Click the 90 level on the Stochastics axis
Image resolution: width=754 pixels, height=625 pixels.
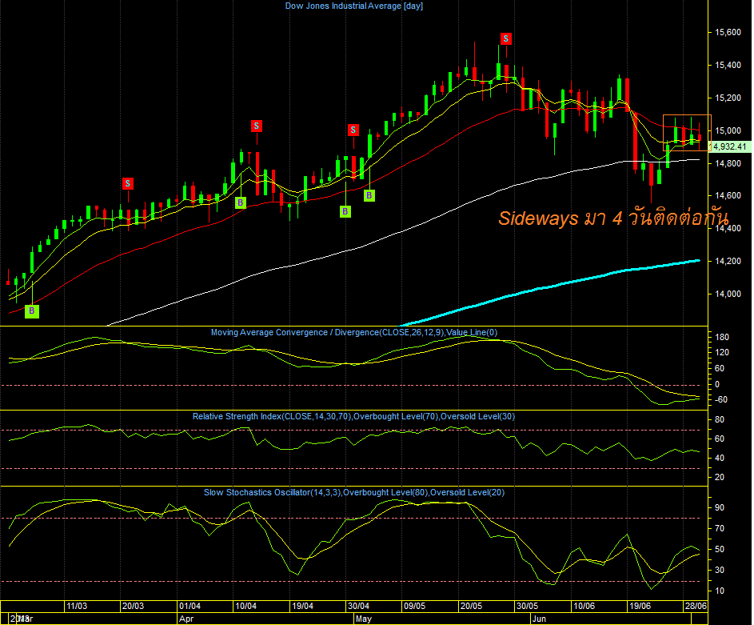(720, 507)
